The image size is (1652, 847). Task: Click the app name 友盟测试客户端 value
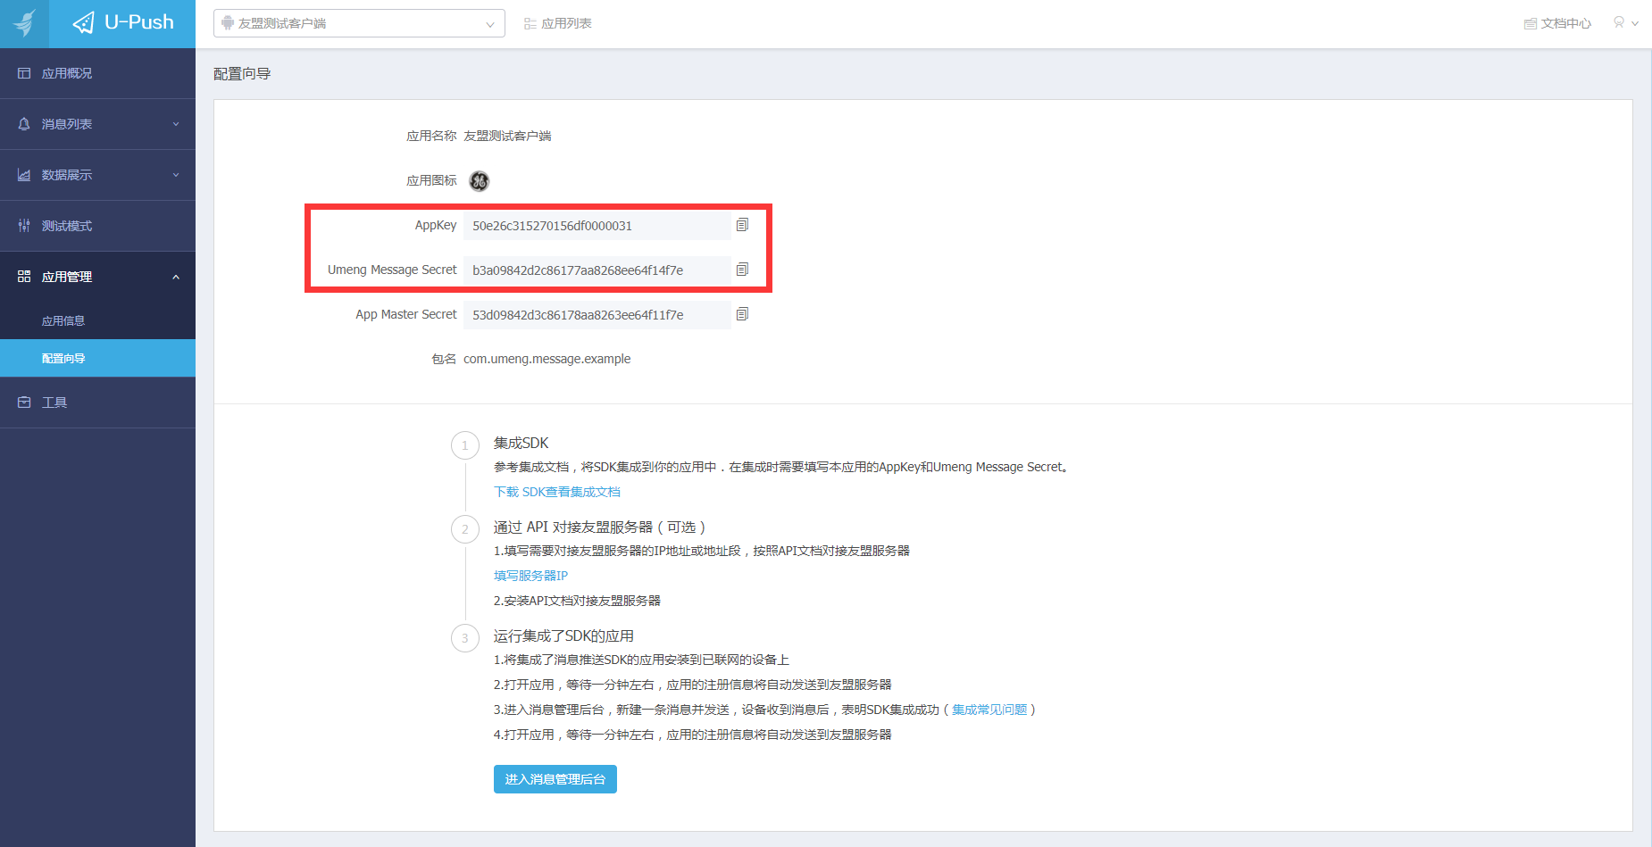click(x=507, y=136)
